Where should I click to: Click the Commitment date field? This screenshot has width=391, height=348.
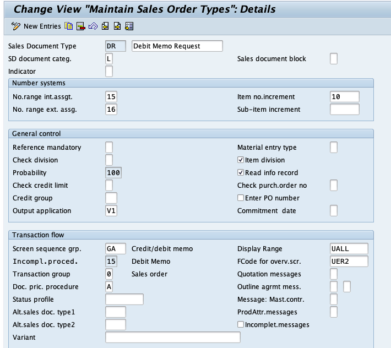coord(334,211)
